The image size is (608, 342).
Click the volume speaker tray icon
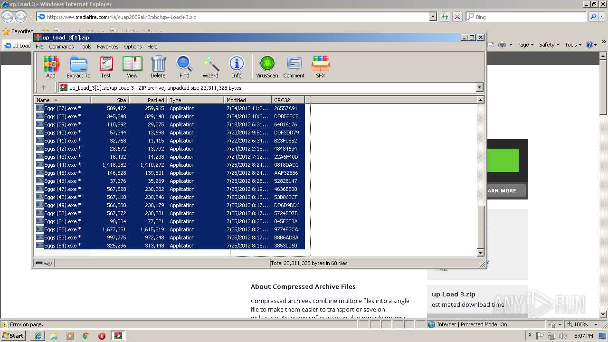point(563,336)
